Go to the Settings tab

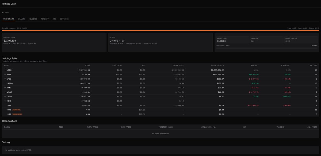[x=64, y=19]
